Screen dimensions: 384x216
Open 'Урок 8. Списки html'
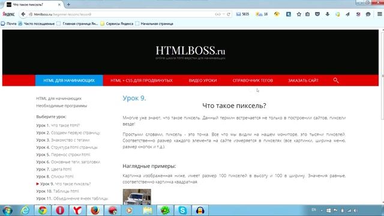[55, 176]
